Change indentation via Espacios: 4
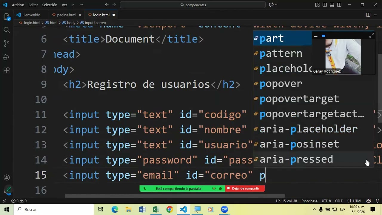The width and height of the screenshot is (382, 215). tap(309, 201)
